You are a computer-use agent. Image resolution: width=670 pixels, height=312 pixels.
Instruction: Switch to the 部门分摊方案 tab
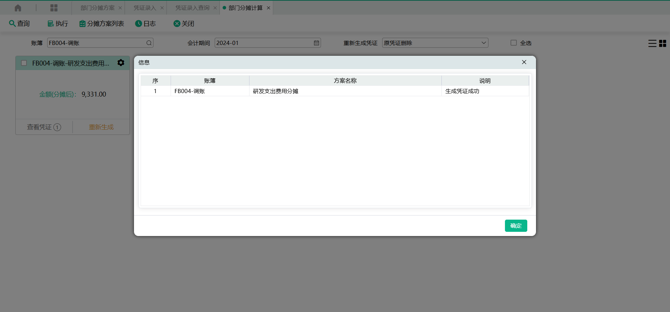(x=97, y=8)
